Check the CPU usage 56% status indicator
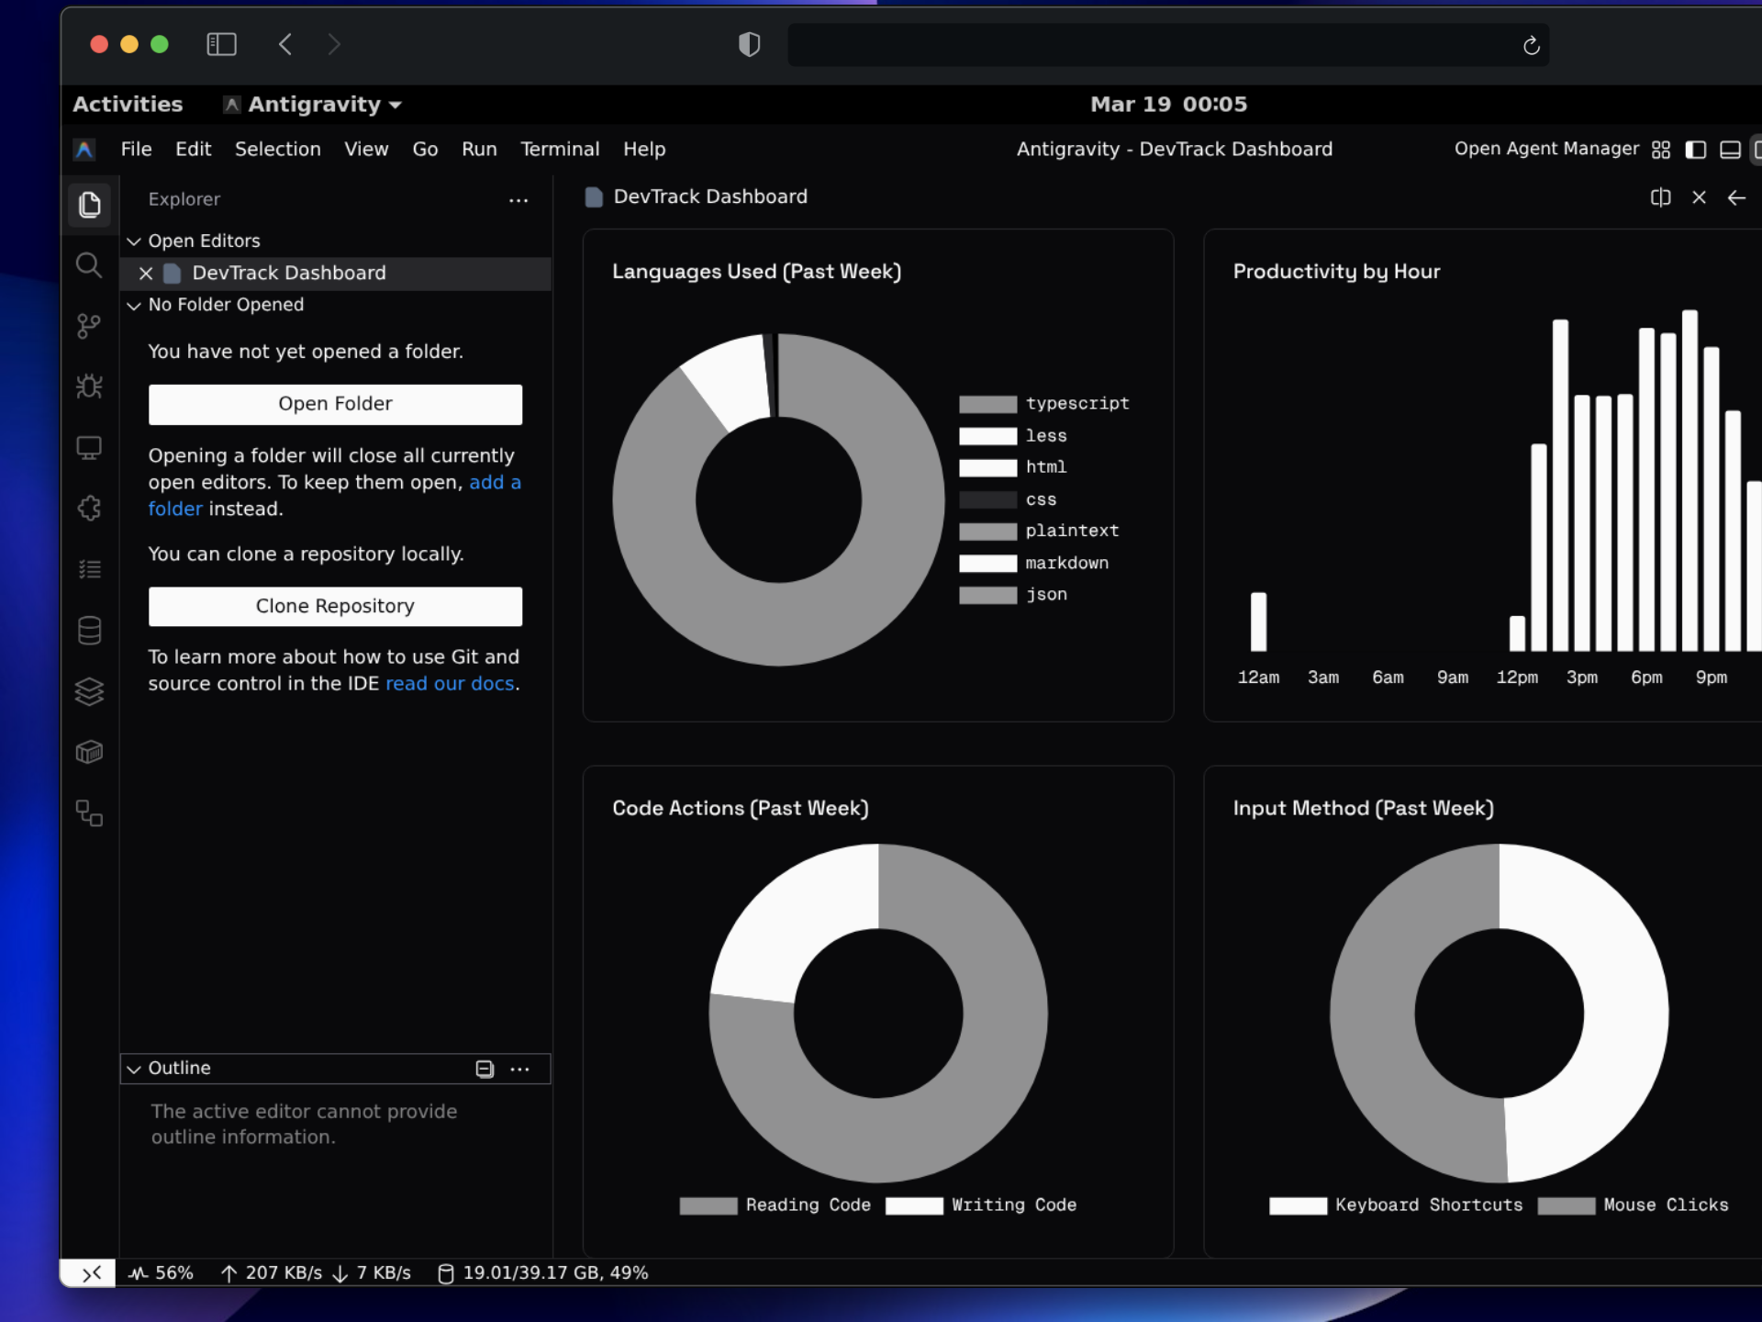 162,1273
